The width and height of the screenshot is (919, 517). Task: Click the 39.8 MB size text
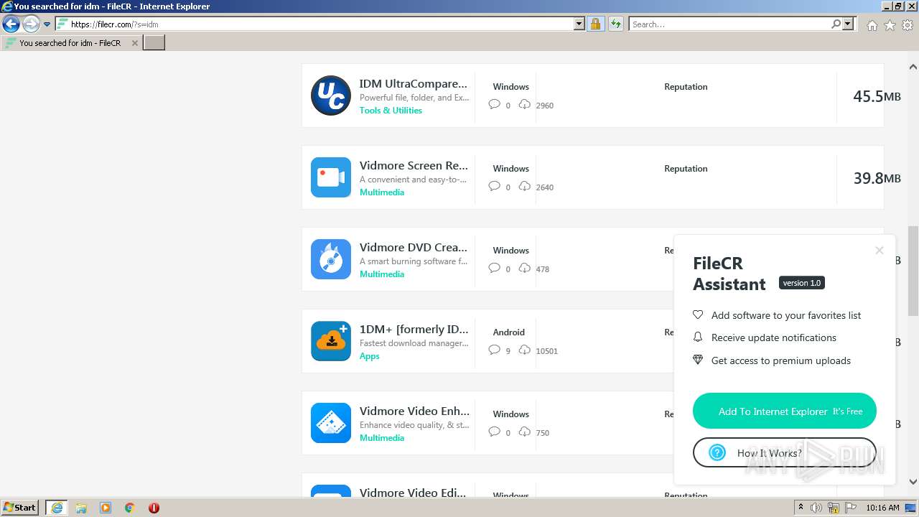click(x=877, y=178)
